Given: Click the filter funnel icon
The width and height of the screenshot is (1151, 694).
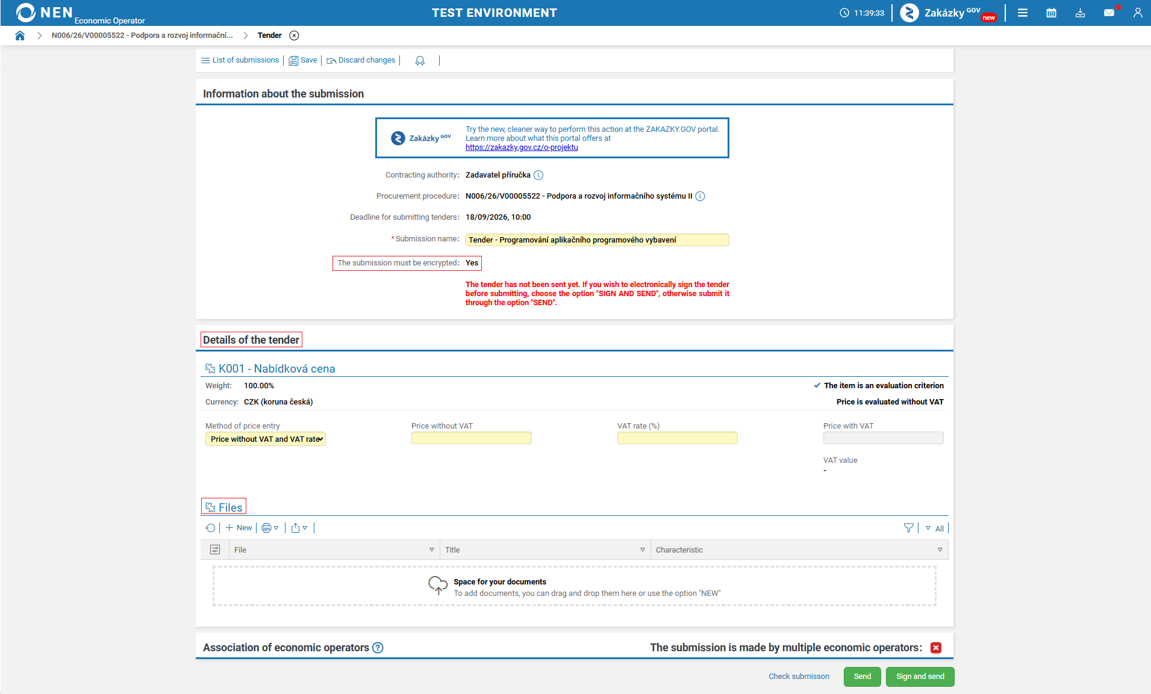Looking at the screenshot, I should [x=909, y=528].
